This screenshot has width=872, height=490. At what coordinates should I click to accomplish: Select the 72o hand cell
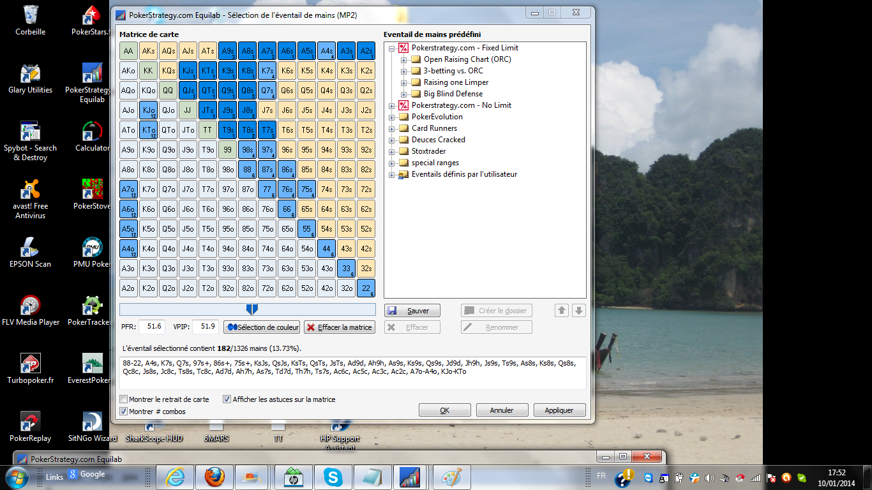[x=267, y=288]
